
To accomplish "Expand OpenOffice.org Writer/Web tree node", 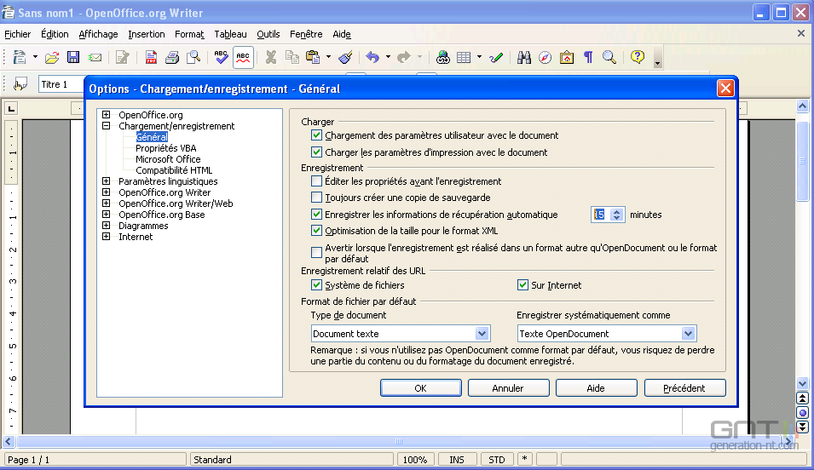I will tap(107, 203).
